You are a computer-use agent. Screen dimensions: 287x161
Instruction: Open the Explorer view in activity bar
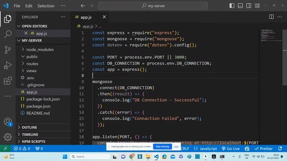(x=8, y=19)
